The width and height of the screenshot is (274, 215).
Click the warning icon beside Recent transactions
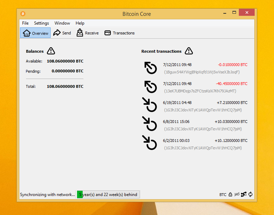click(x=189, y=51)
